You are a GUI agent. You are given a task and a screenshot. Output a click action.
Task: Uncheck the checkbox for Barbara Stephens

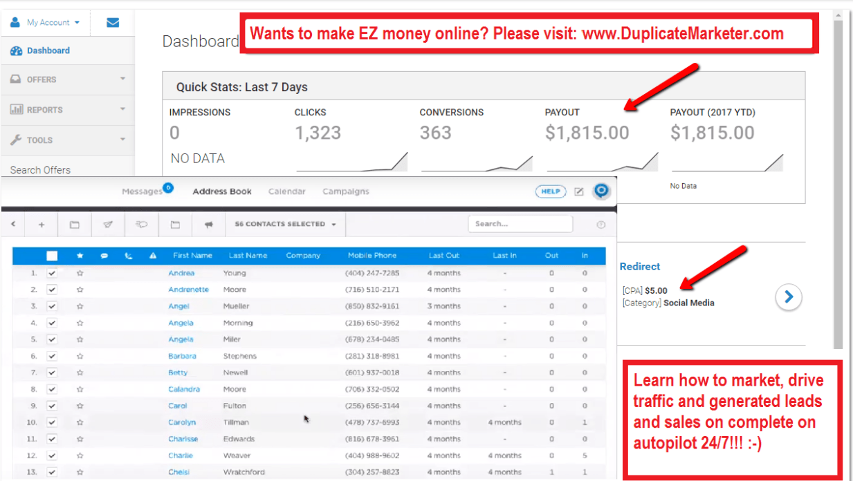(52, 356)
